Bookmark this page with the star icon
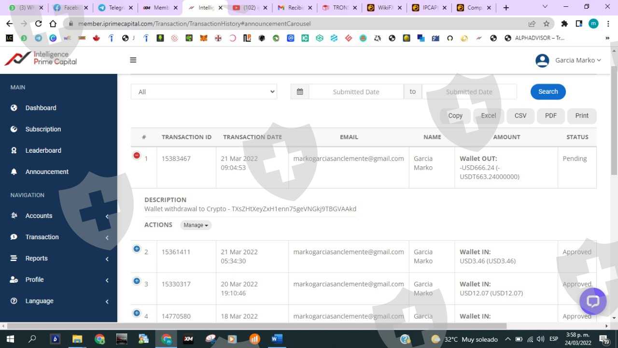This screenshot has height=348, width=618. [547, 24]
